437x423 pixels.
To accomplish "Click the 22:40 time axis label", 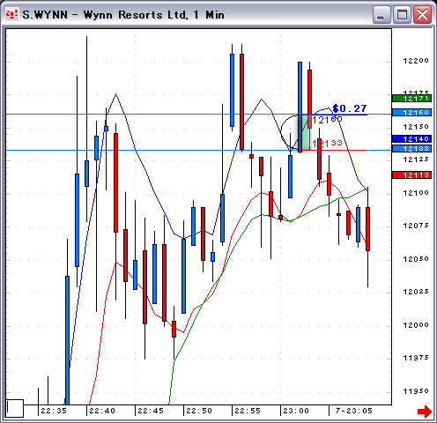I will [x=102, y=411].
